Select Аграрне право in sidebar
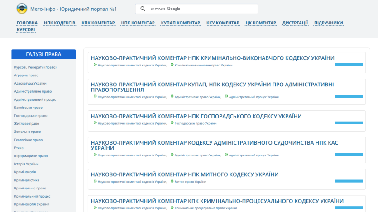378x212 pixels. coord(26,75)
